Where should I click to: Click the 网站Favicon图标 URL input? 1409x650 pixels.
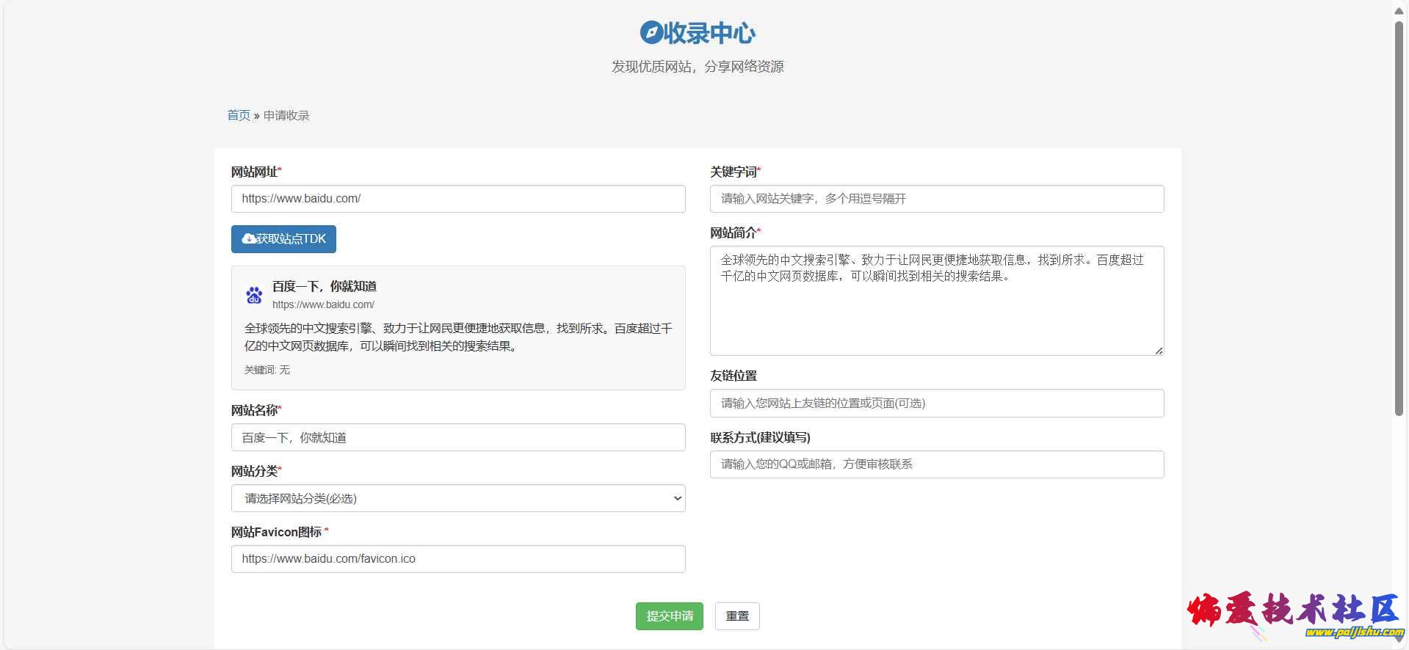(457, 559)
